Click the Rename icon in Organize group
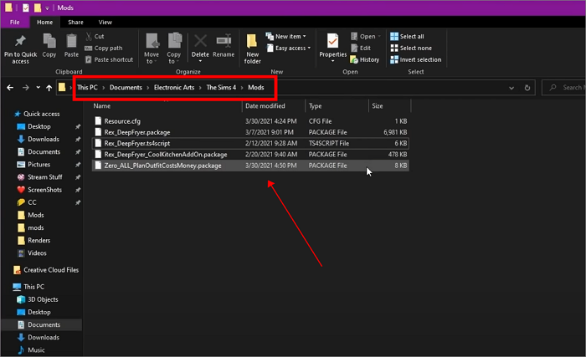586x357 pixels. [x=224, y=42]
